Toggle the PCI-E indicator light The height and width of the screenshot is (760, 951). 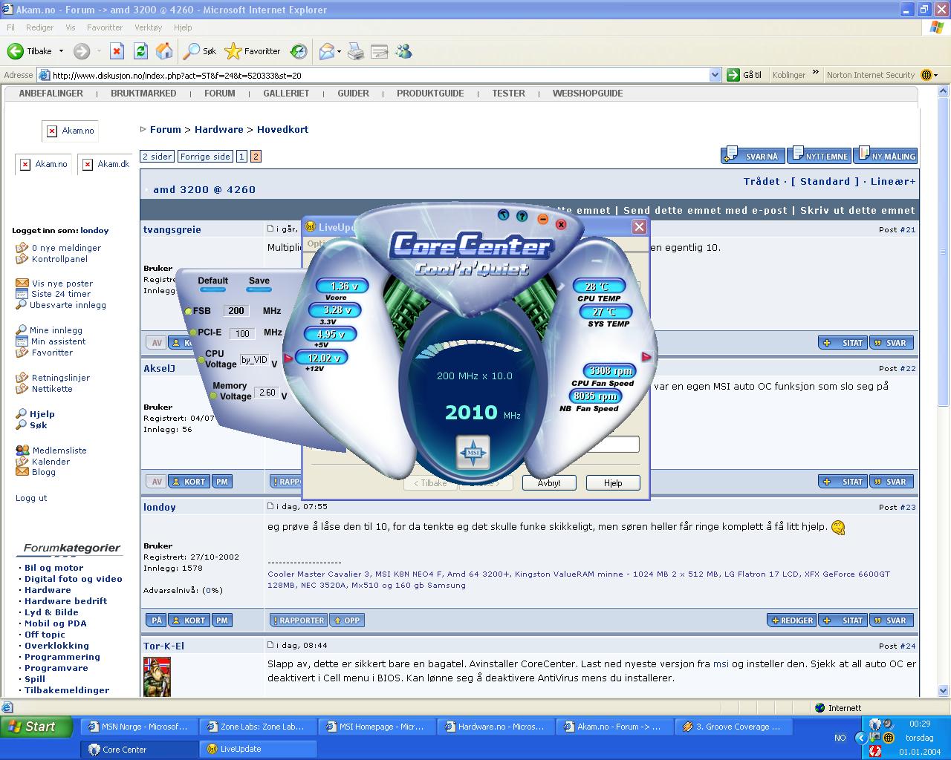coord(193,333)
